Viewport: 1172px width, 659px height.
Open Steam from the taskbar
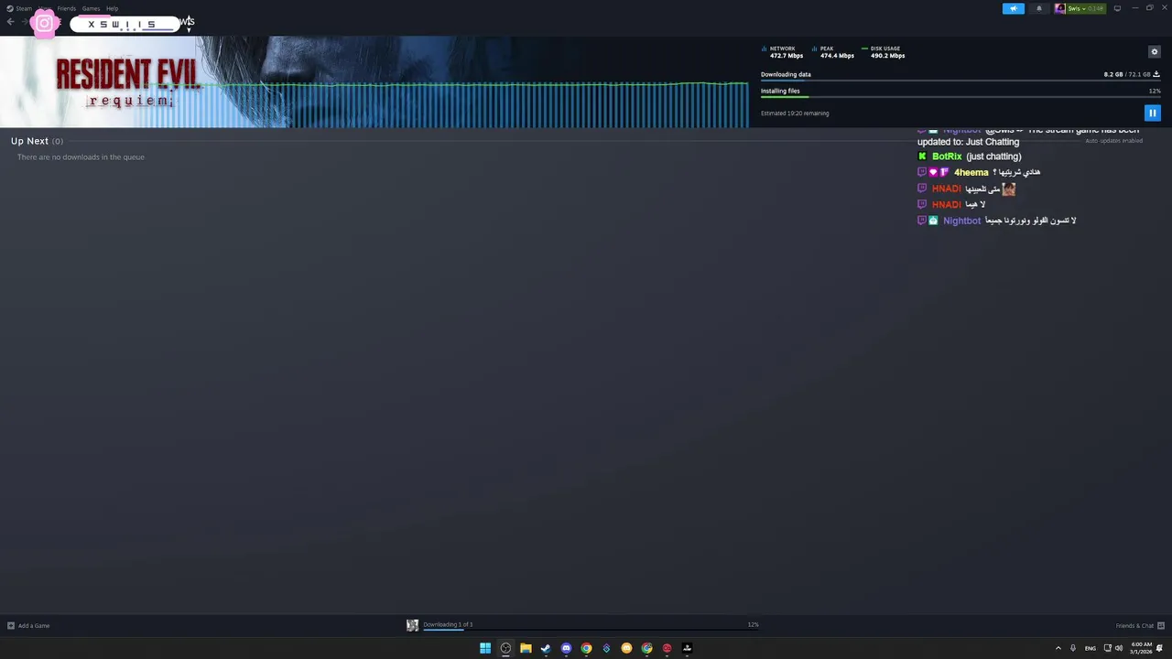point(546,648)
